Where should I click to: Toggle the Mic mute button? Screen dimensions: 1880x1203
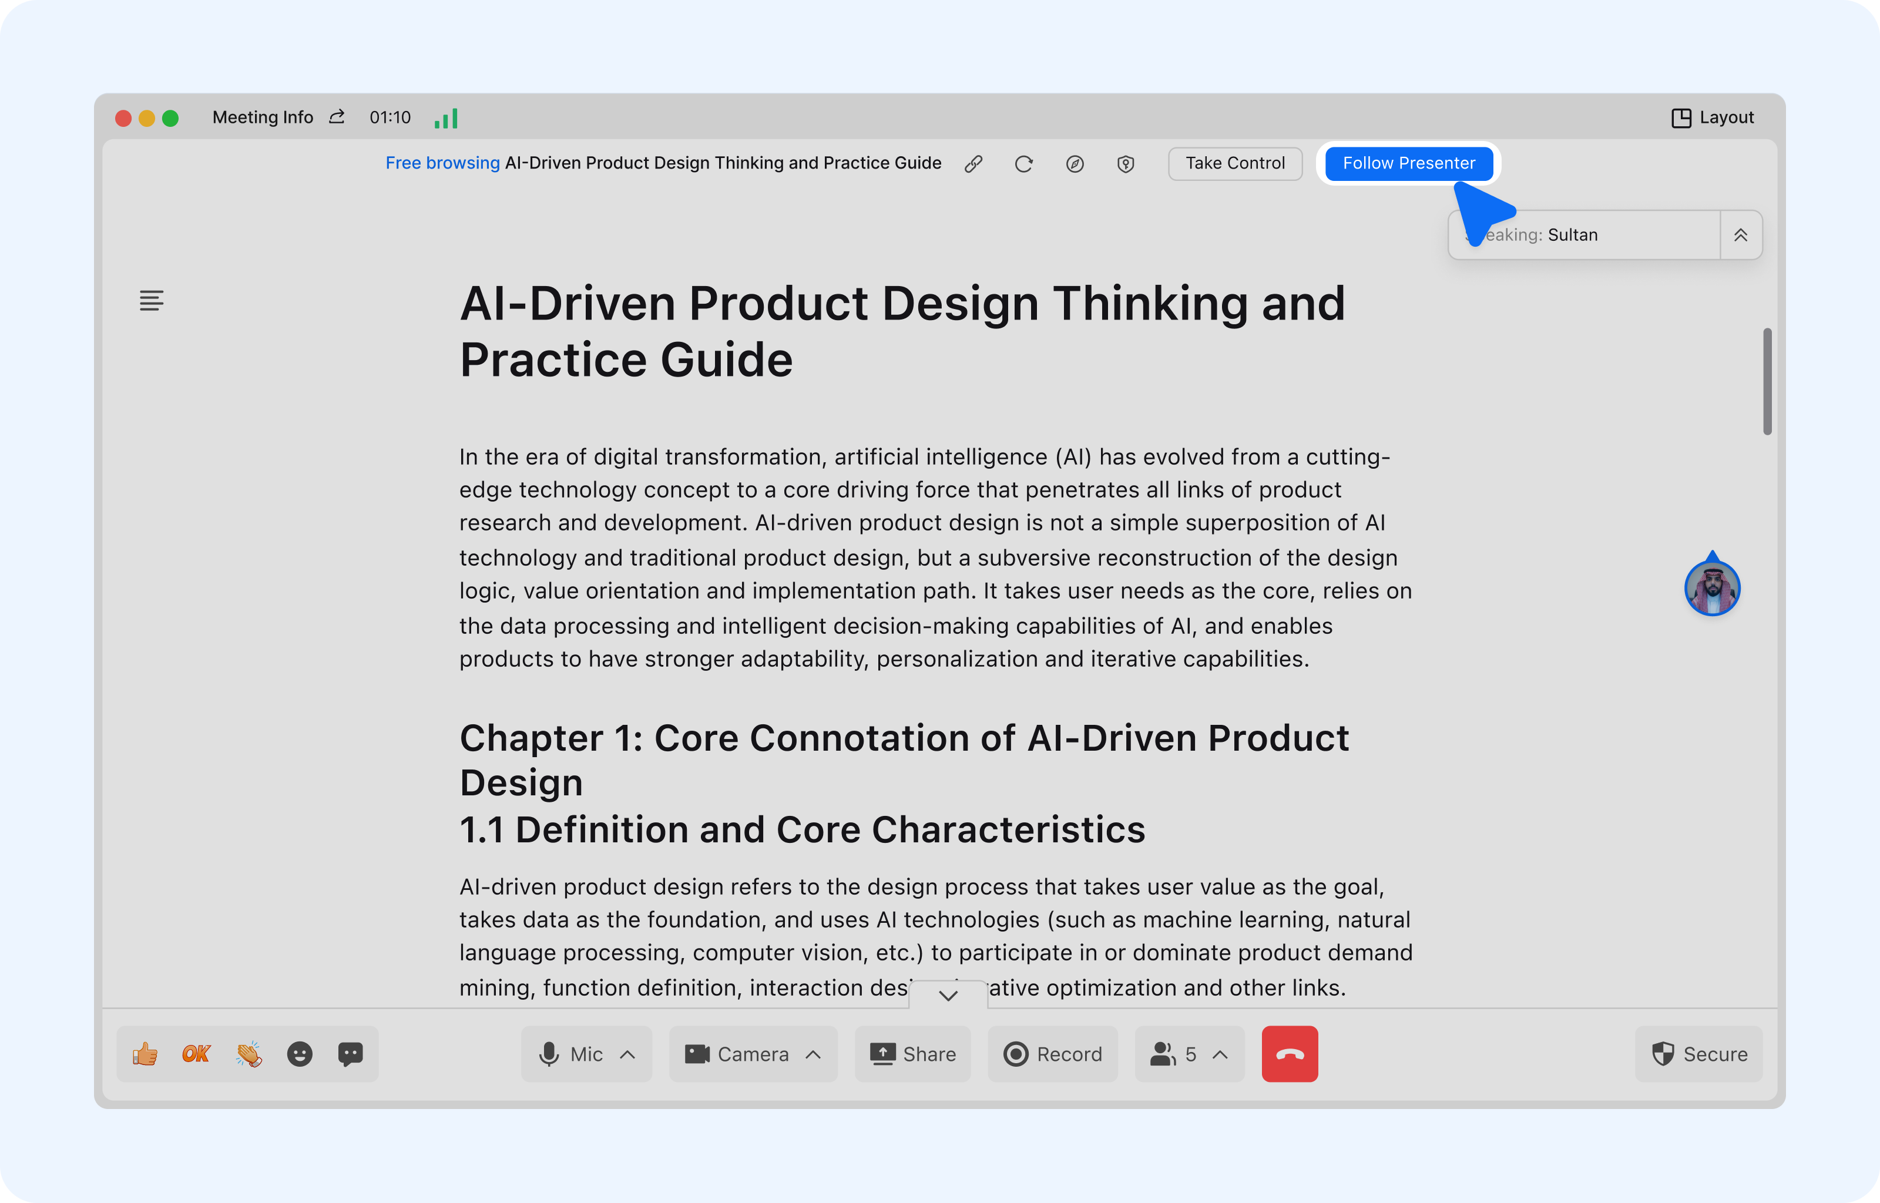point(570,1054)
